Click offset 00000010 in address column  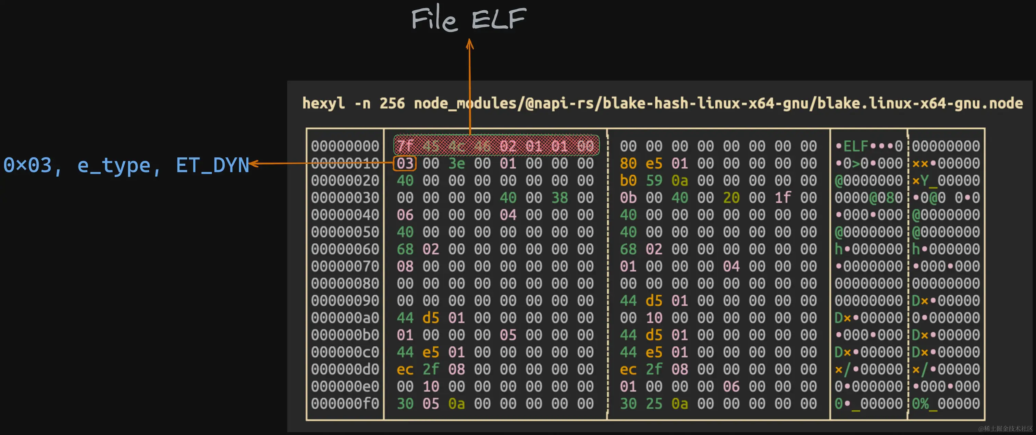(345, 164)
